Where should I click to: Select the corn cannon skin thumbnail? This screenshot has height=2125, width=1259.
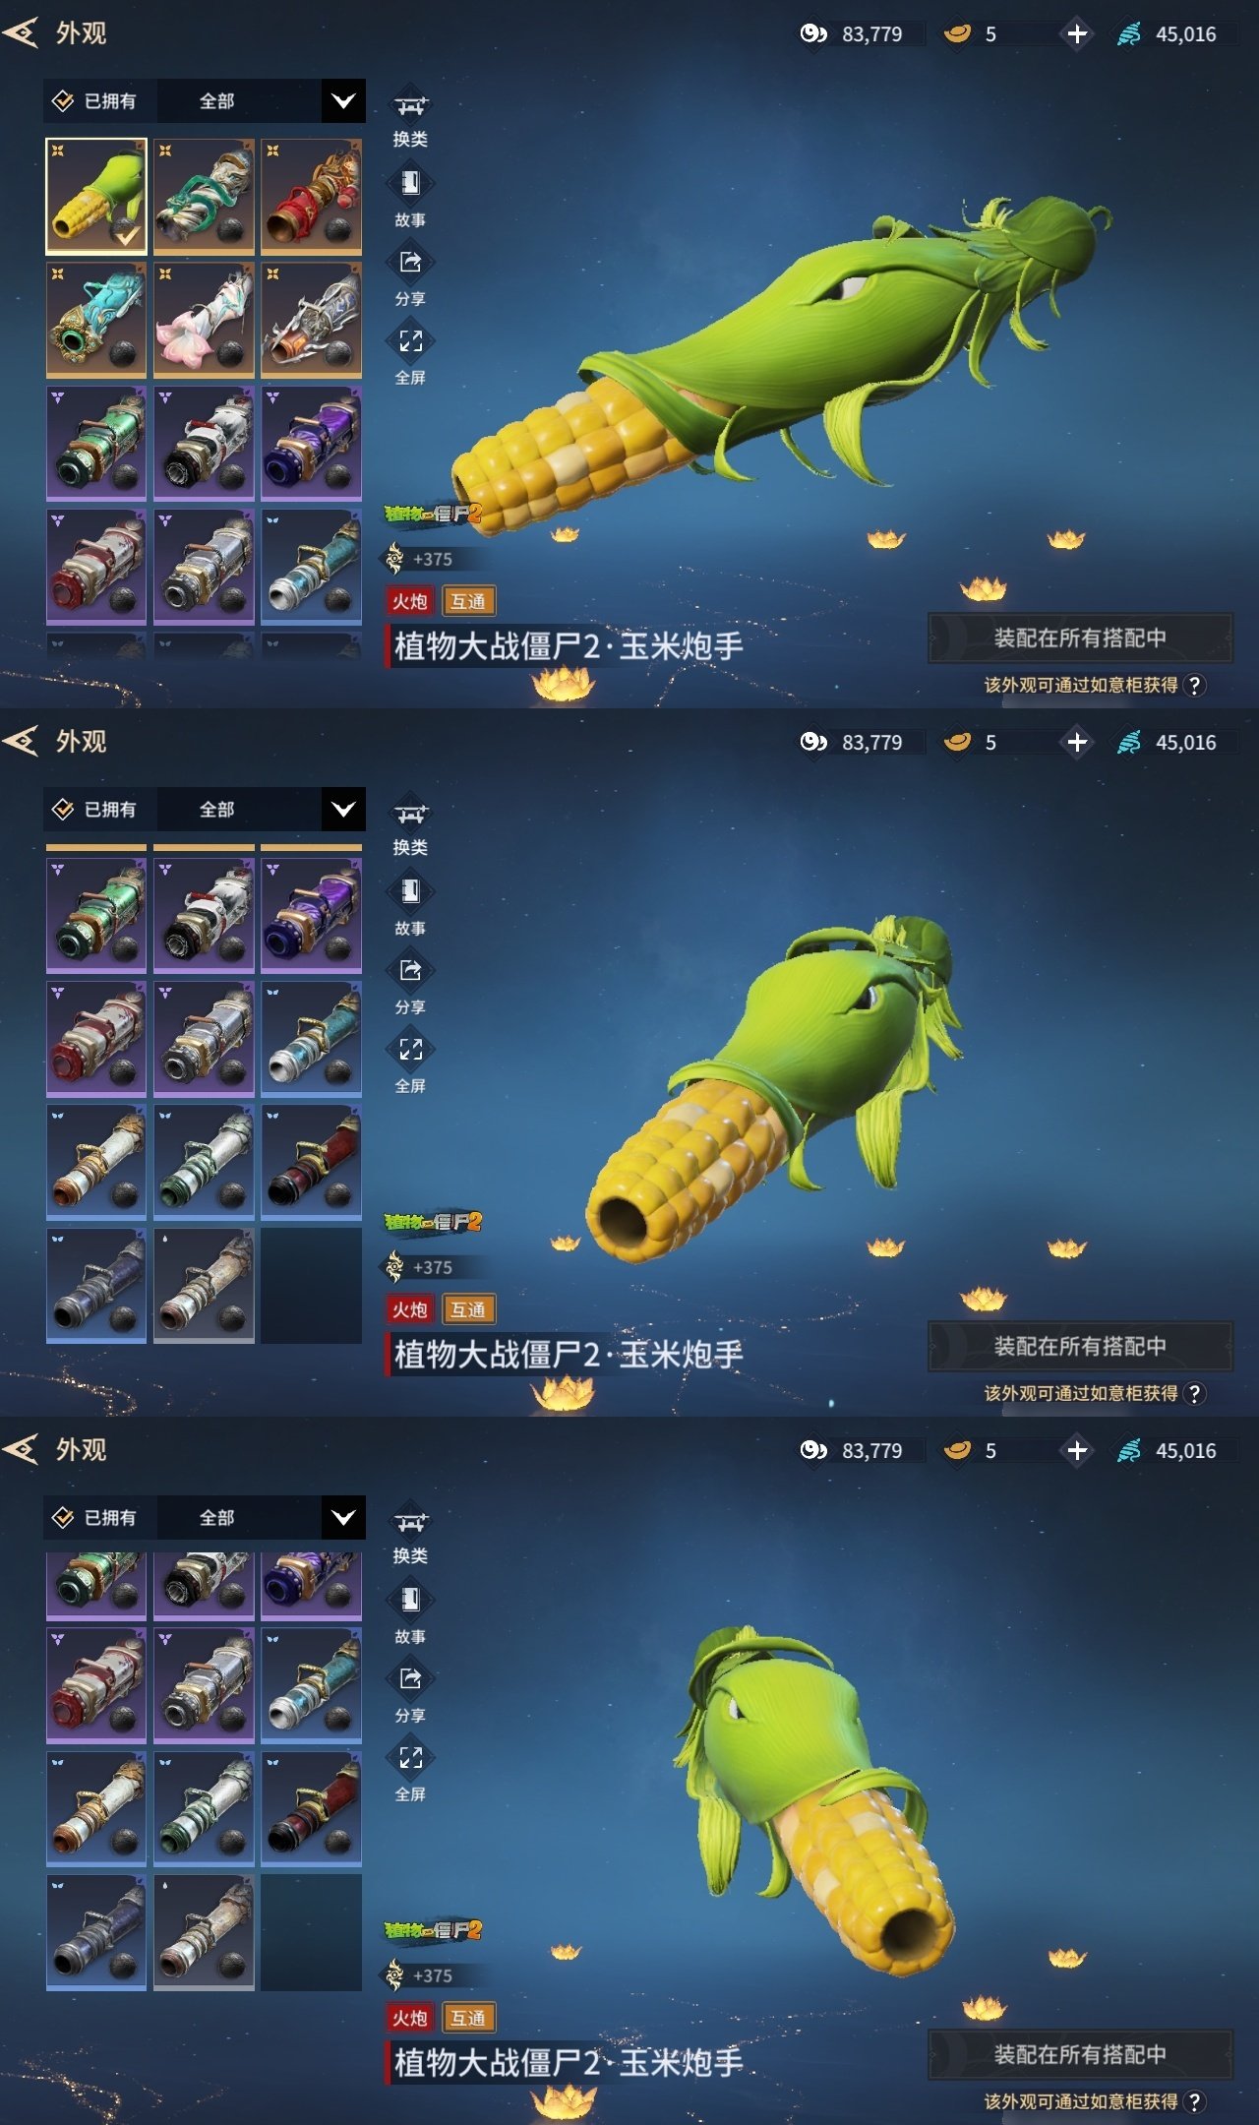click(96, 197)
